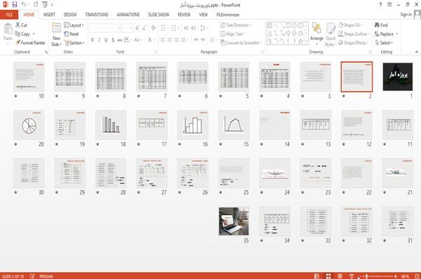Click the zoom slider track
This screenshot has height=279, width=421.
378,276
